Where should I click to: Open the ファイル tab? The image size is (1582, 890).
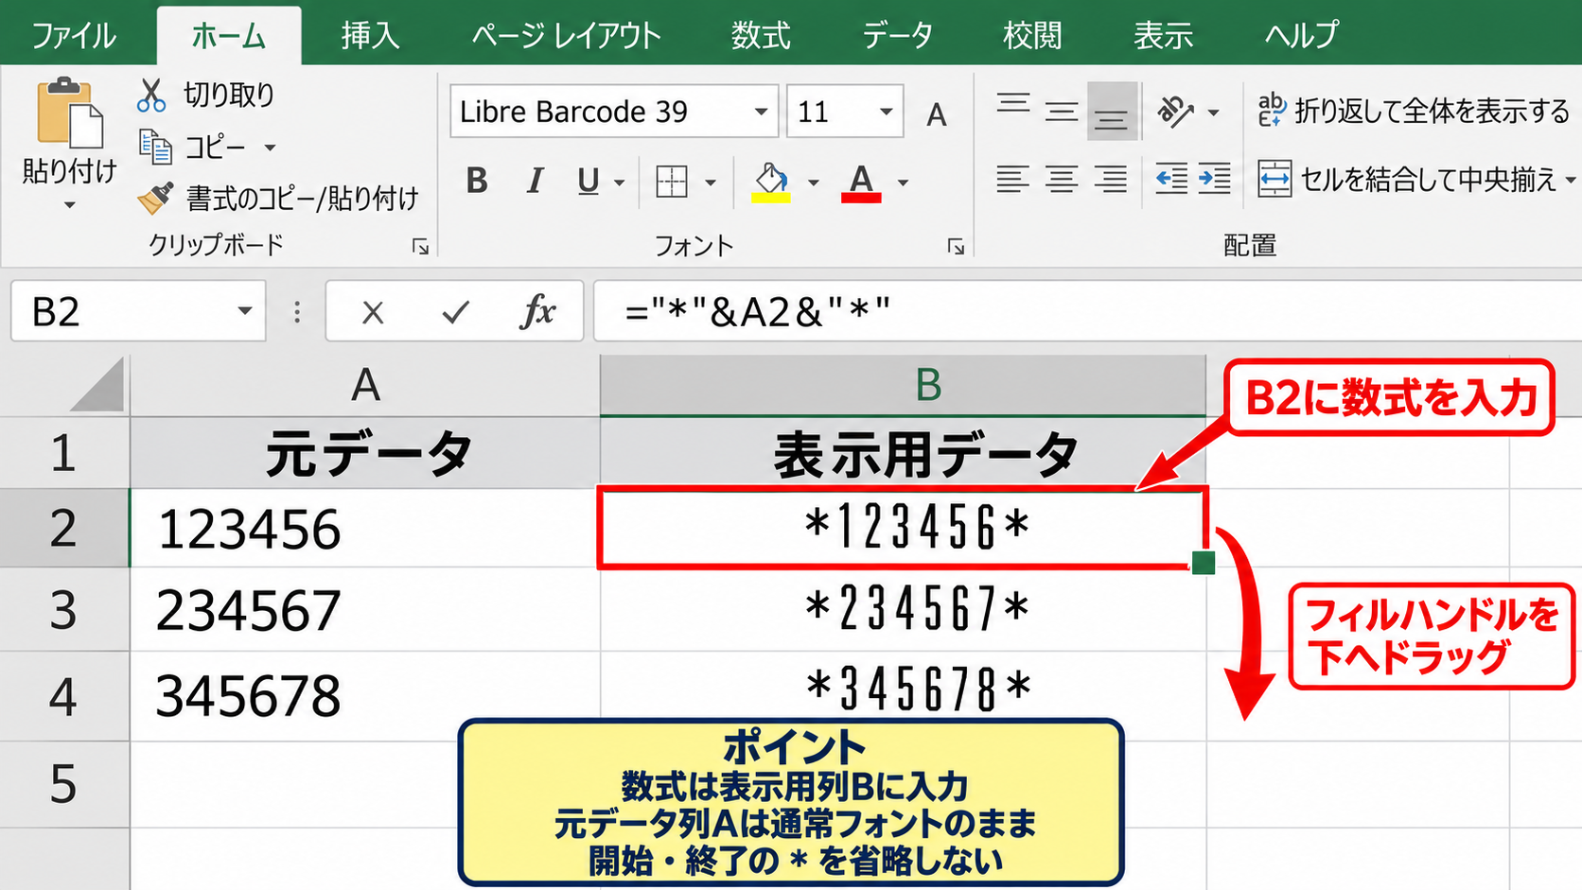click(74, 36)
